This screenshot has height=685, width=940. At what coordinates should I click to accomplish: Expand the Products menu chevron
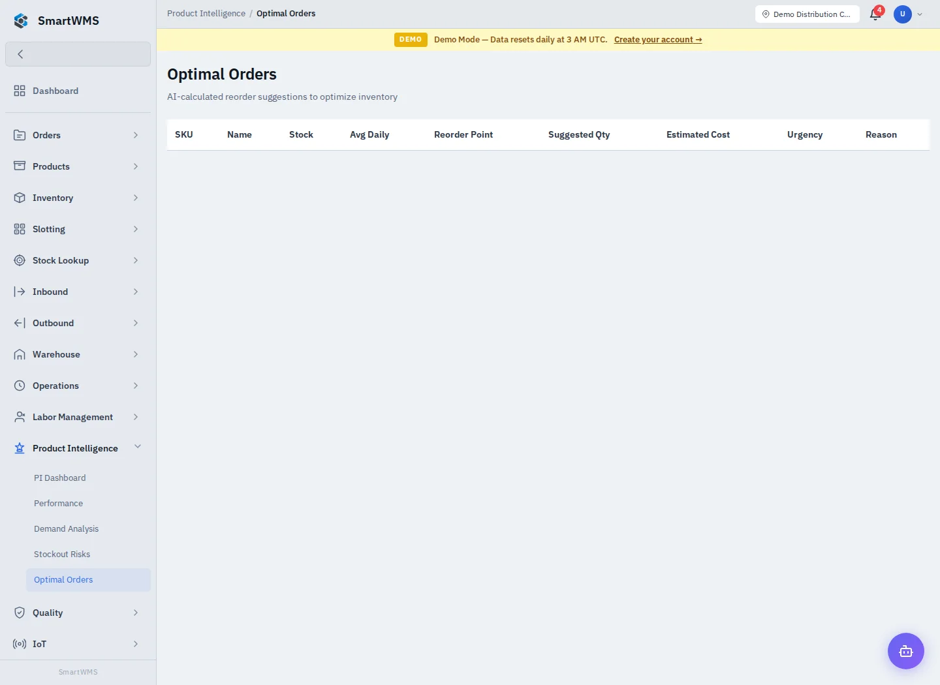tap(136, 166)
